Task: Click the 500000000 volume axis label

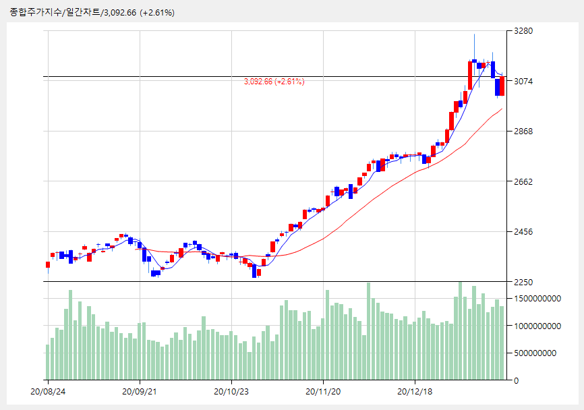Action: coord(535,353)
